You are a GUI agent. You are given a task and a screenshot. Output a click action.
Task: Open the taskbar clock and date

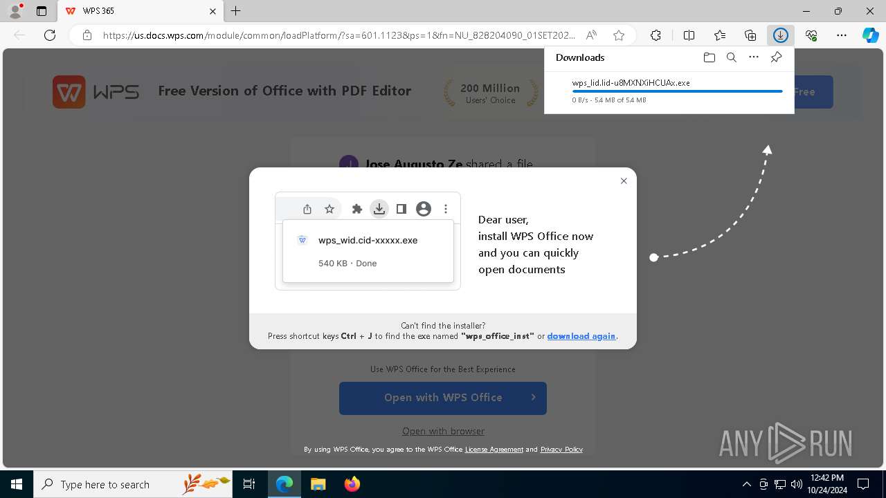point(827,484)
